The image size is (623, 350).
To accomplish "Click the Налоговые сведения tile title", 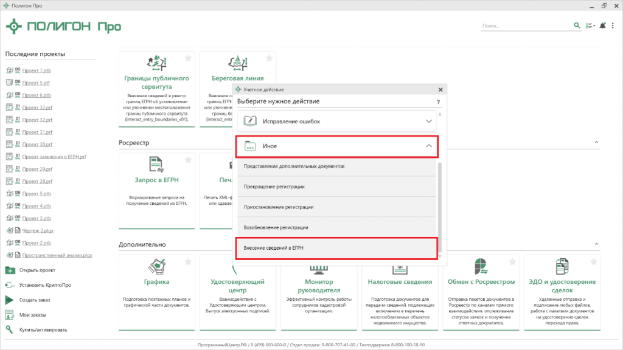I will [400, 282].
